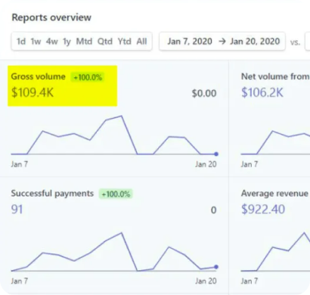This screenshot has height=295, width=310.
Task: Click the Gross volume +100.0% badge
Action: click(88, 77)
